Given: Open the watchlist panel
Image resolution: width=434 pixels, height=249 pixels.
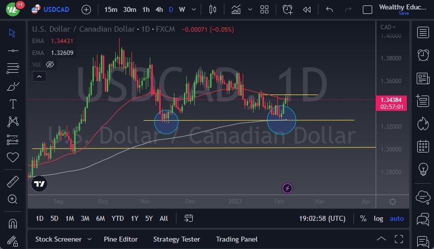Looking at the screenshot, I should click(423, 33).
